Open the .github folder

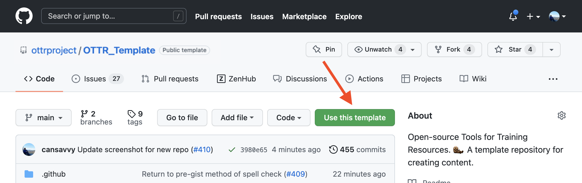tap(54, 174)
